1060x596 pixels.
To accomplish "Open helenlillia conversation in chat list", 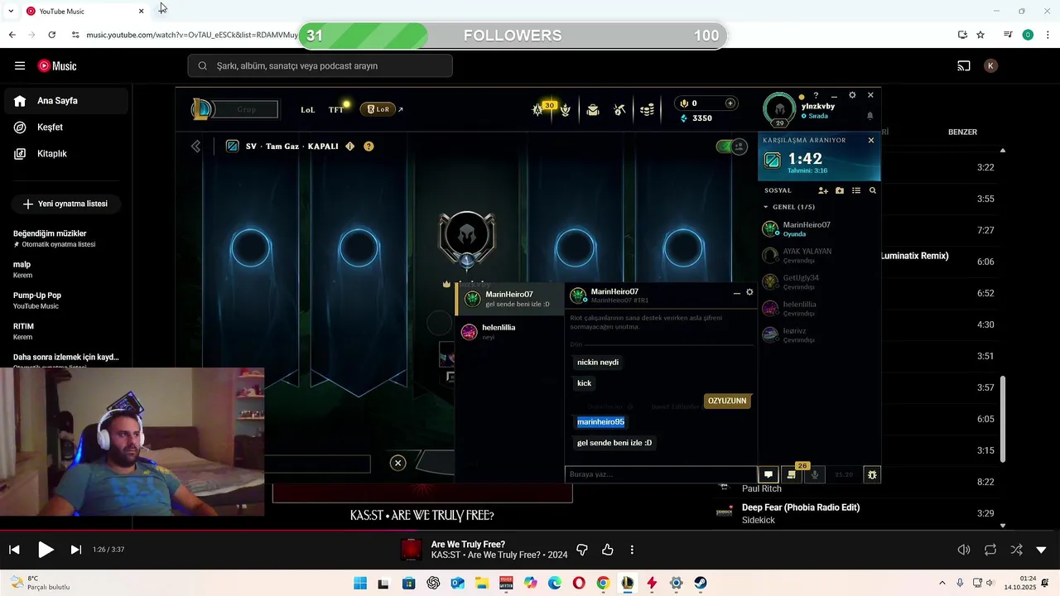I will coord(509,332).
